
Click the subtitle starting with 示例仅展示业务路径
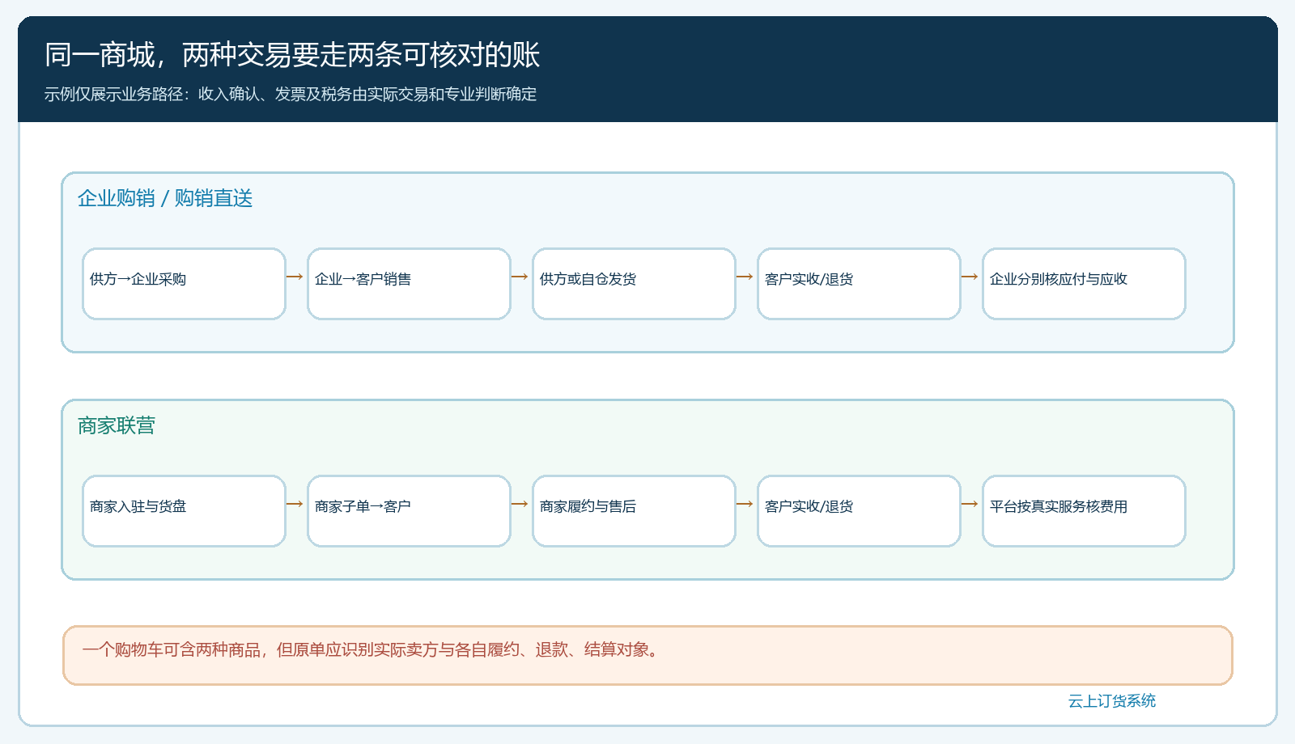click(291, 94)
